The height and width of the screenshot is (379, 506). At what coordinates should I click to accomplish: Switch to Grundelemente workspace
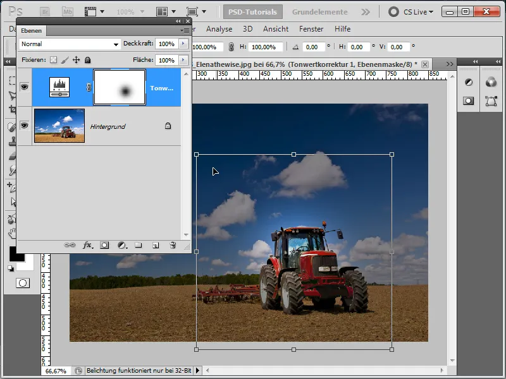point(320,12)
